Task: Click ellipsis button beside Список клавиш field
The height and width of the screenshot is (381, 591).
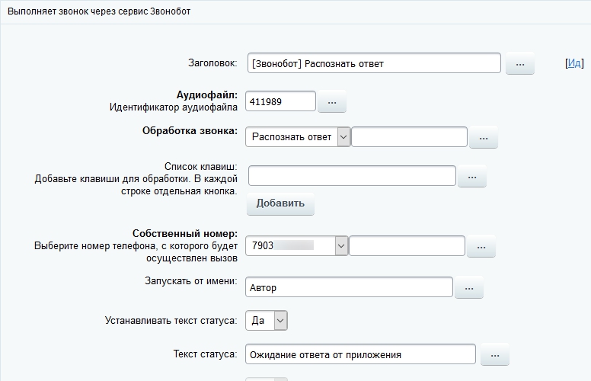Action: (x=471, y=177)
